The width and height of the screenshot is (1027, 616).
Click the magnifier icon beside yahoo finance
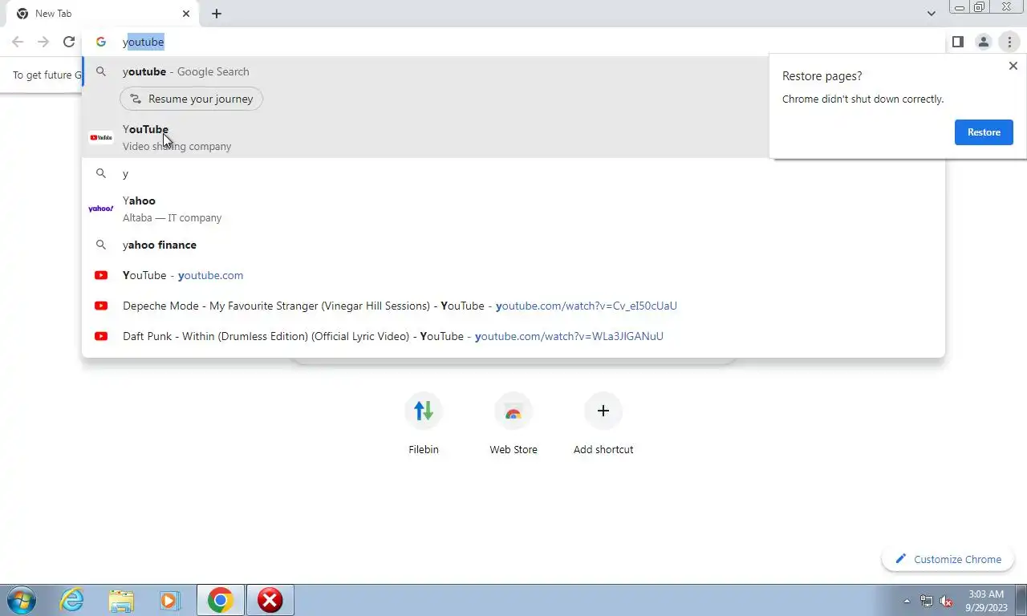[x=101, y=245]
